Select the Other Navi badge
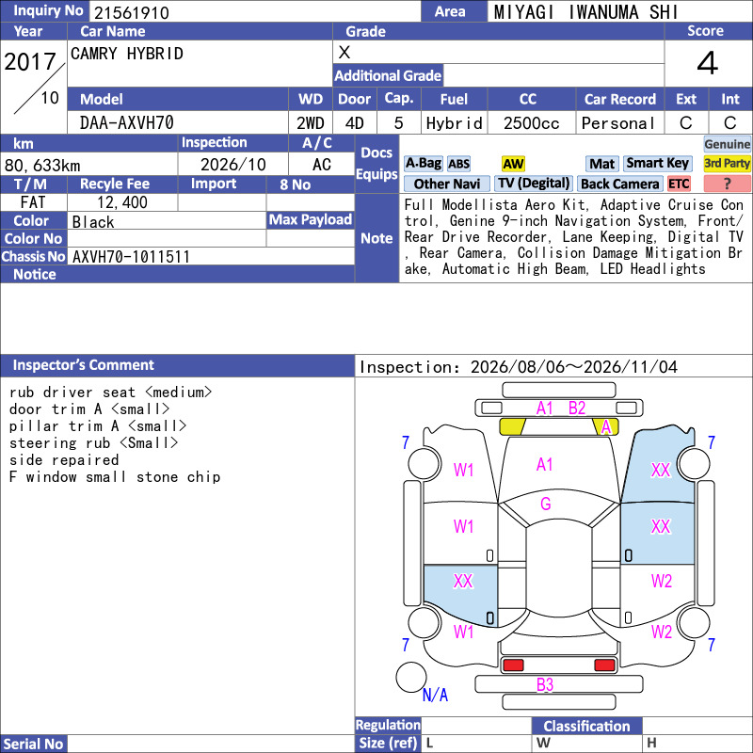The image size is (753, 753). 446,184
